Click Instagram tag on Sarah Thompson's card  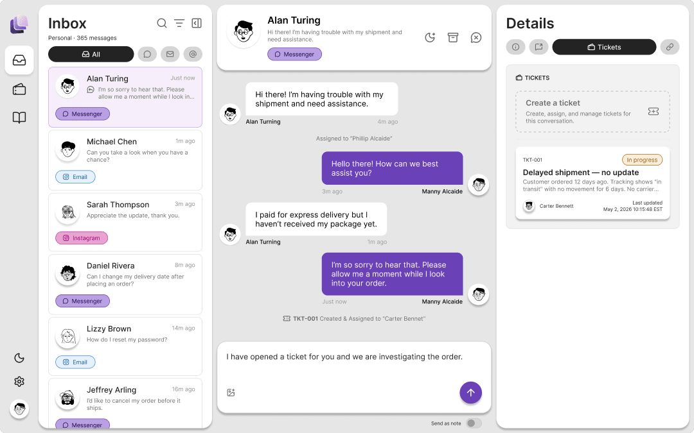82,238
